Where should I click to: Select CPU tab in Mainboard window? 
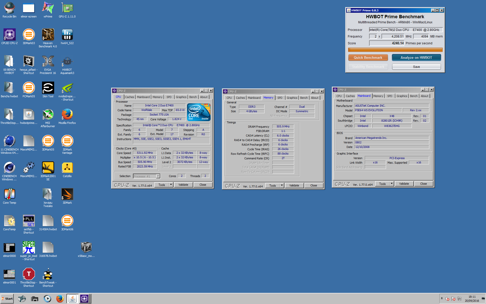point(339,96)
